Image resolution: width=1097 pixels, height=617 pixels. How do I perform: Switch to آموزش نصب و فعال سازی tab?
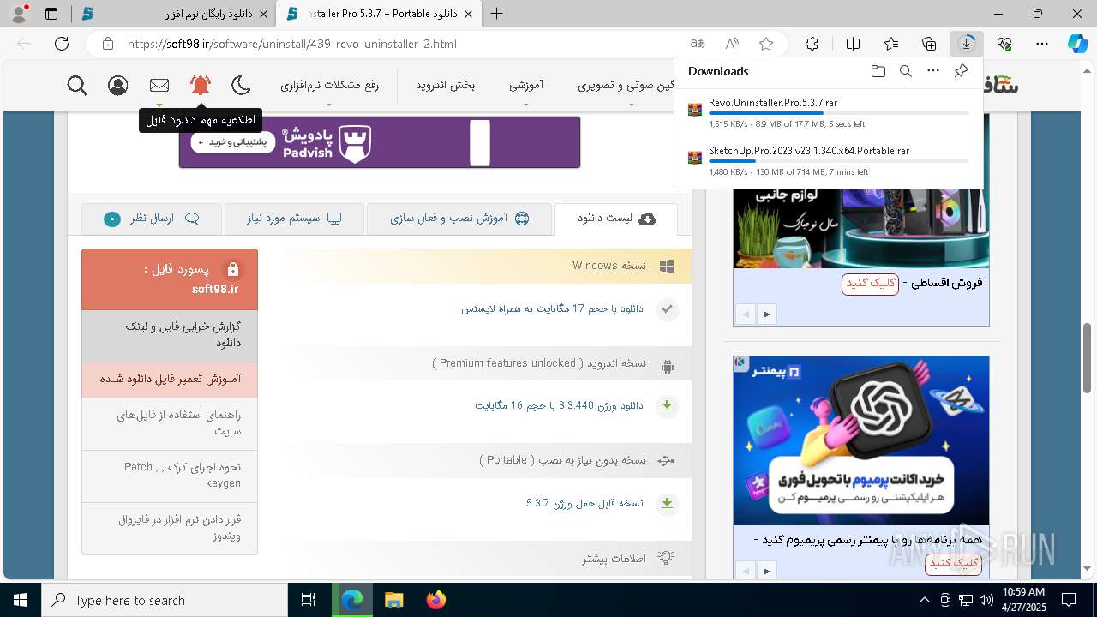coord(459,219)
